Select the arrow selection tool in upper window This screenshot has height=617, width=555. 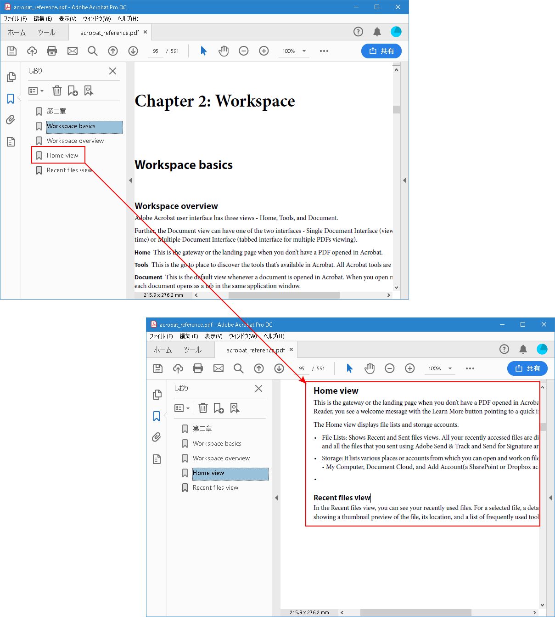click(x=203, y=51)
